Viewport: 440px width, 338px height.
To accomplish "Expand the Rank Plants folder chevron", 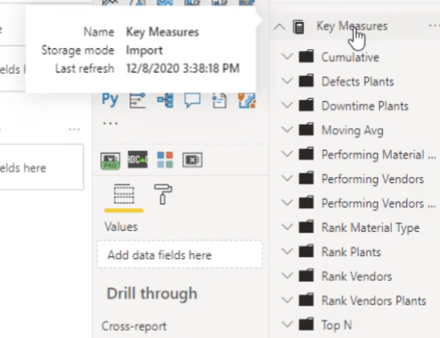I will coord(287,251).
